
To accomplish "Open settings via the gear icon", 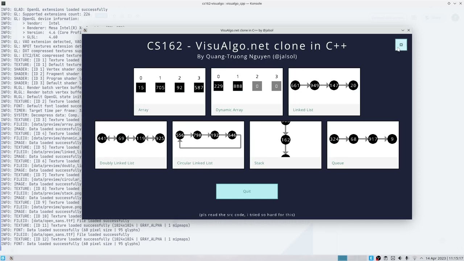I will 401,45.
